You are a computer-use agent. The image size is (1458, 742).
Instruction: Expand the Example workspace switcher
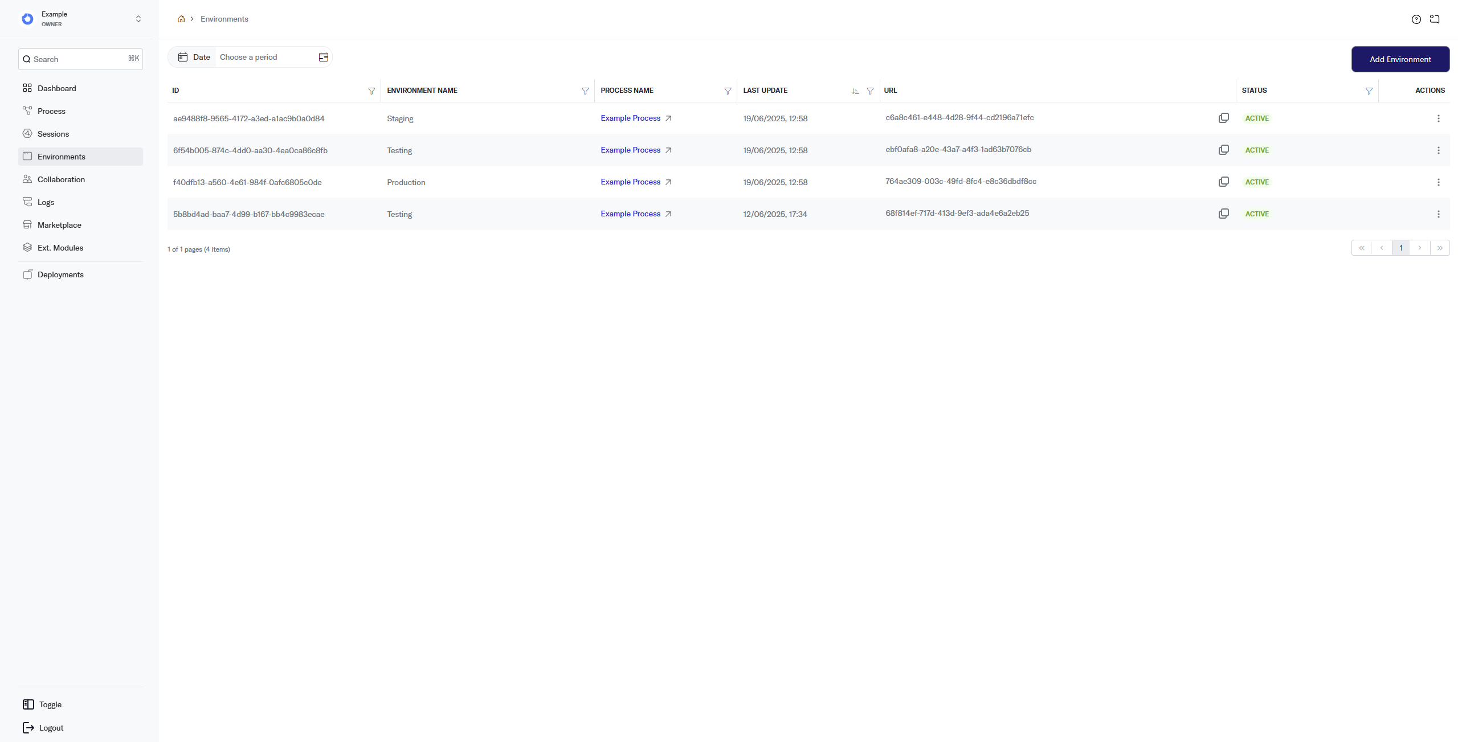coord(138,19)
